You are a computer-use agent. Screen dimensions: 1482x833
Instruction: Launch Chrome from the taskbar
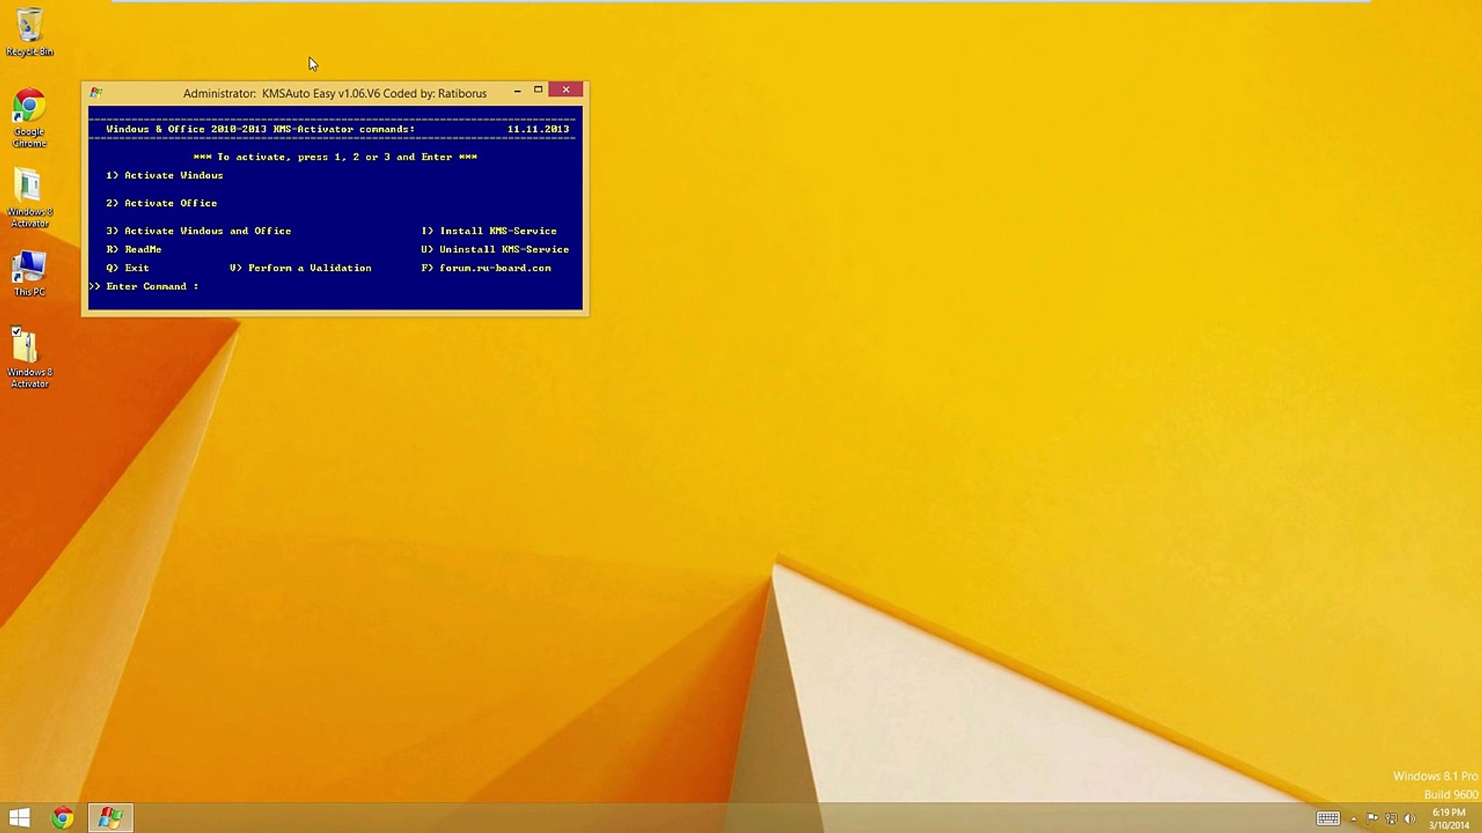tap(63, 818)
